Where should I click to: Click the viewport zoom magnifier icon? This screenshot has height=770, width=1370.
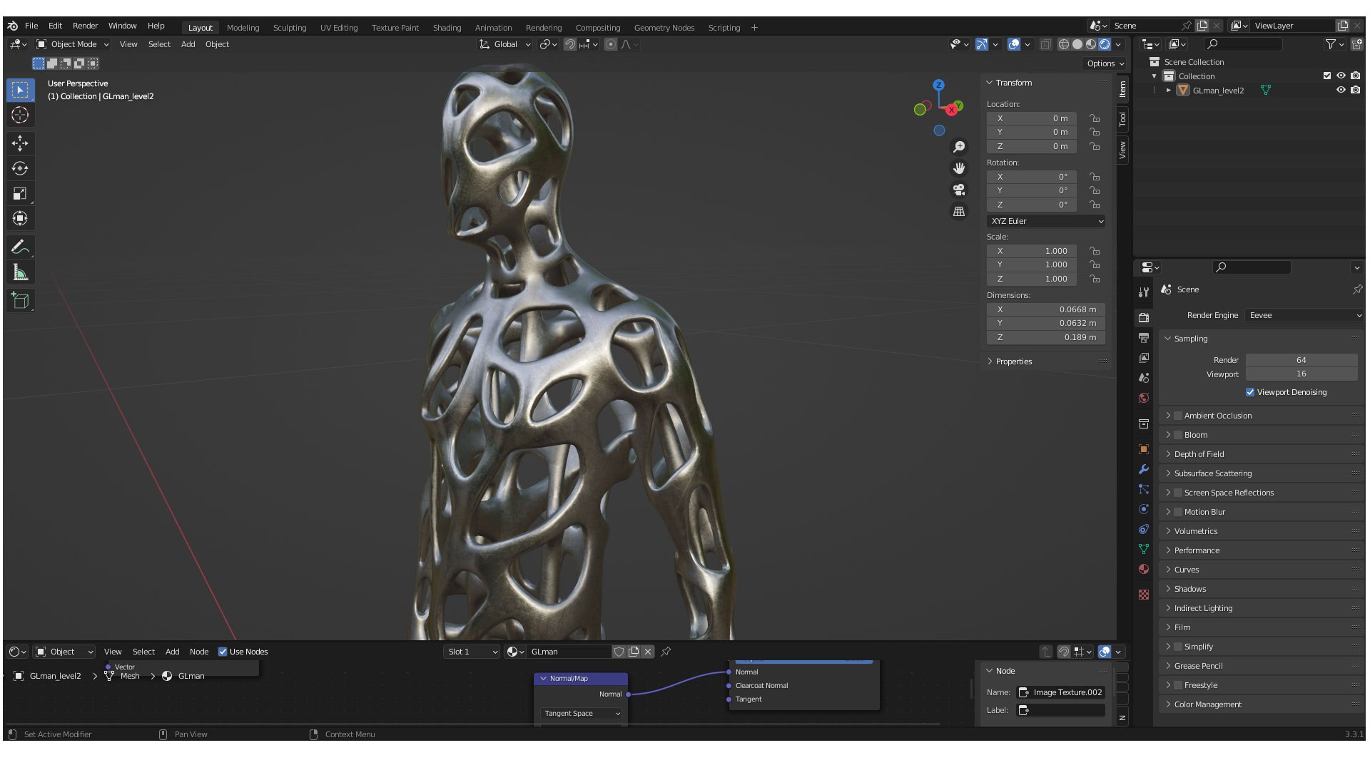[x=959, y=146]
